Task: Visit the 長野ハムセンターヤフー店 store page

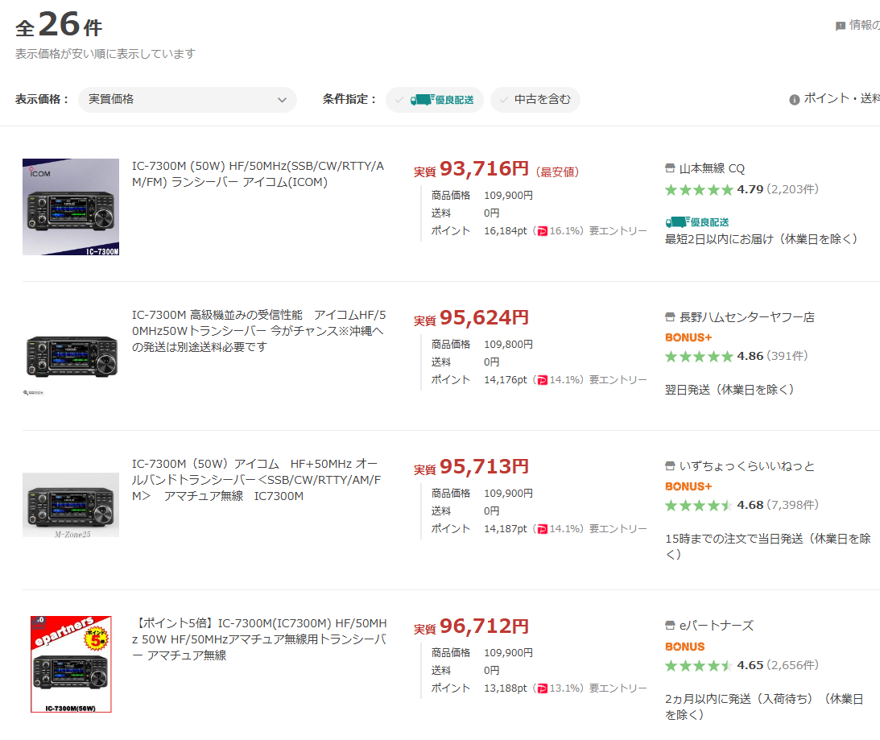Action: pyautogui.click(x=746, y=317)
